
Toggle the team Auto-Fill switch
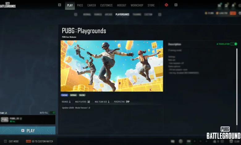point(52,113)
